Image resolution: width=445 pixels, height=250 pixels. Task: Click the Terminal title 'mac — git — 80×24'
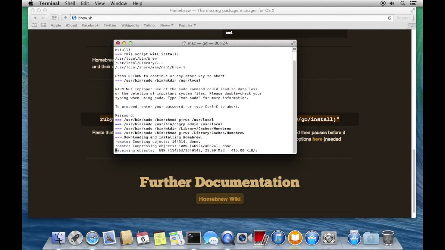208,43
